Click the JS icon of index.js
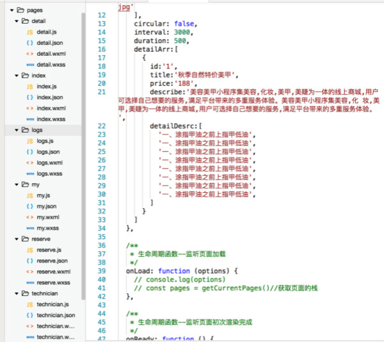This screenshot has width=384, height=342. click(x=29, y=86)
